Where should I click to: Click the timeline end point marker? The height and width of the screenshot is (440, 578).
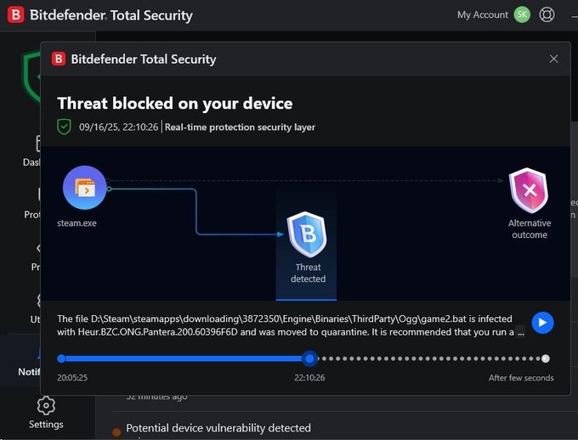point(546,358)
